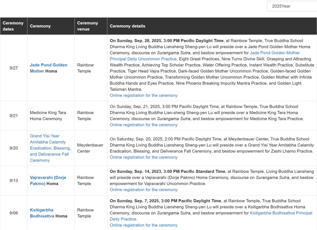Click the 'On Sunday, Sep. 14, 2023' heading text
Image resolution: width=317 pixels, height=230 pixels.
coord(167,171)
